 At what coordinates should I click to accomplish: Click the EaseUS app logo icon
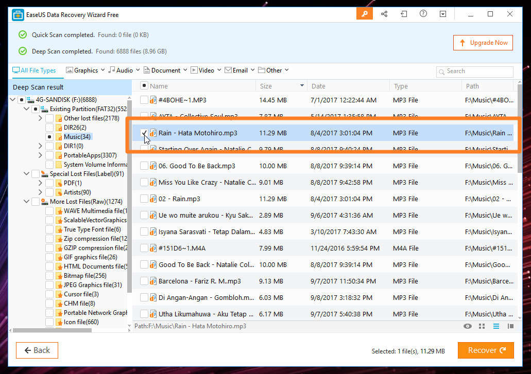(18, 15)
